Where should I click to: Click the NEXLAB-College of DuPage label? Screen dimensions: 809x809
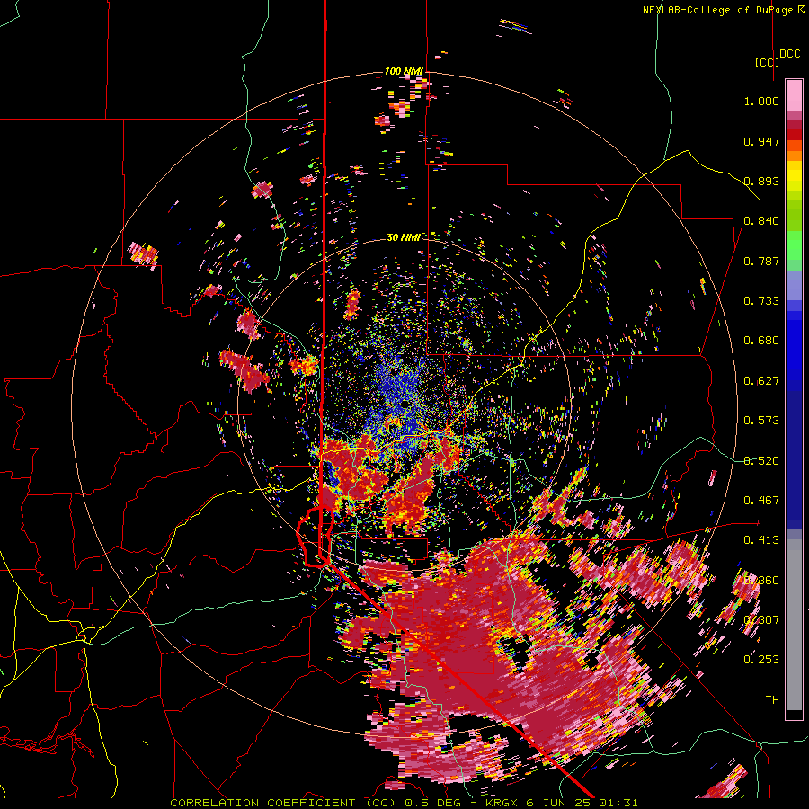click(x=717, y=10)
